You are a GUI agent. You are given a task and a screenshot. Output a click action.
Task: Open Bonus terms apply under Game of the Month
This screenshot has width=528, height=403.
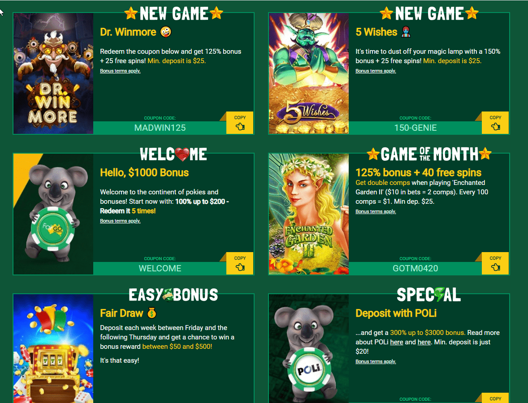point(376,212)
